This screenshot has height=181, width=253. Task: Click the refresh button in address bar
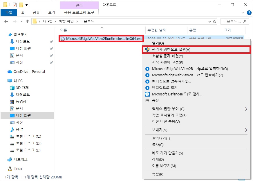pyautogui.click(x=215, y=21)
